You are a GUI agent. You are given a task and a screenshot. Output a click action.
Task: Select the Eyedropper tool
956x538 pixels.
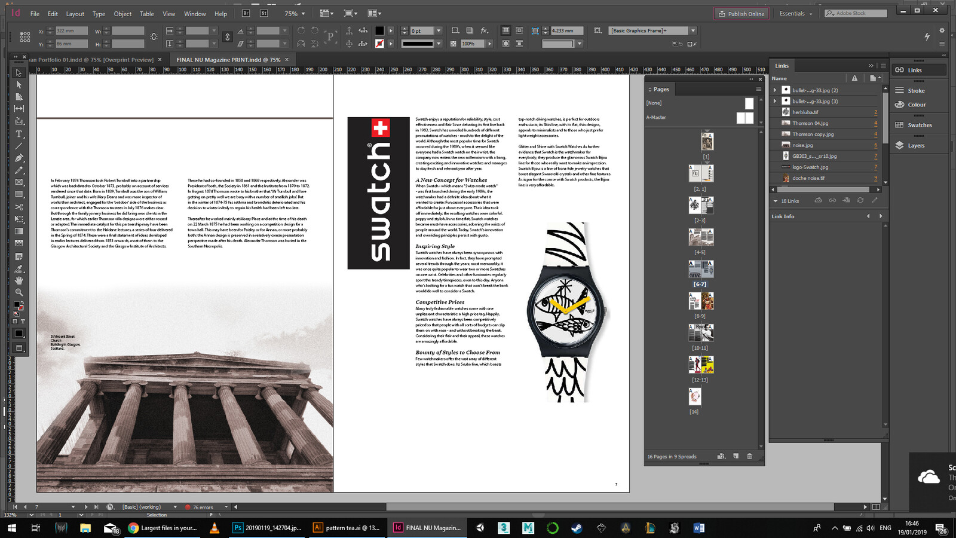point(19,268)
